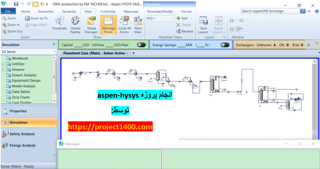This screenshot has height=169, width=320.
Task: Maximize the Messages panel
Action: pyautogui.click(x=299, y=144)
